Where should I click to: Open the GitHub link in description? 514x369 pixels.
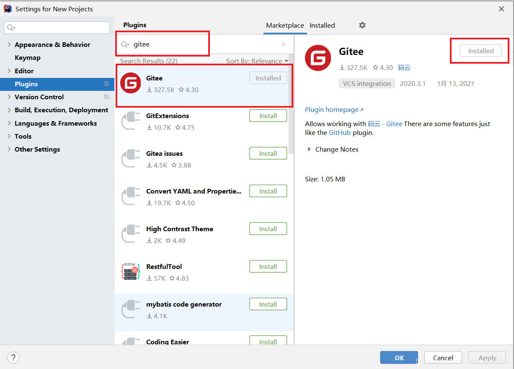(x=340, y=132)
